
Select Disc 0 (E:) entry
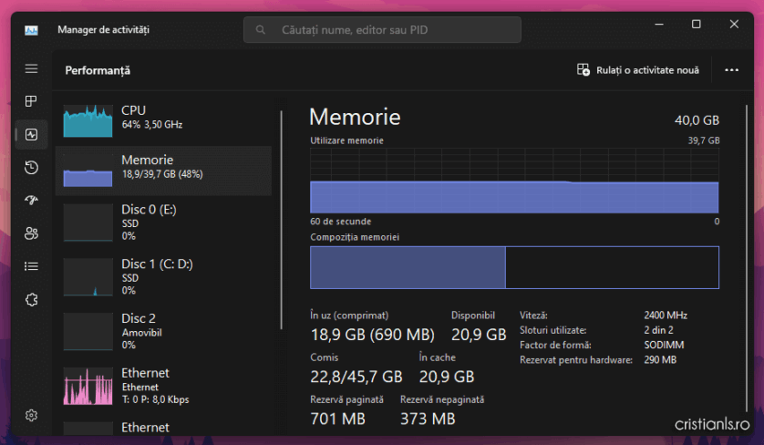pyautogui.click(x=163, y=222)
